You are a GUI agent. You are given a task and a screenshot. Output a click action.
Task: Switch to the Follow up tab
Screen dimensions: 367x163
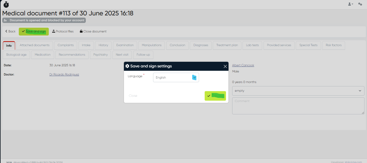(x=143, y=55)
